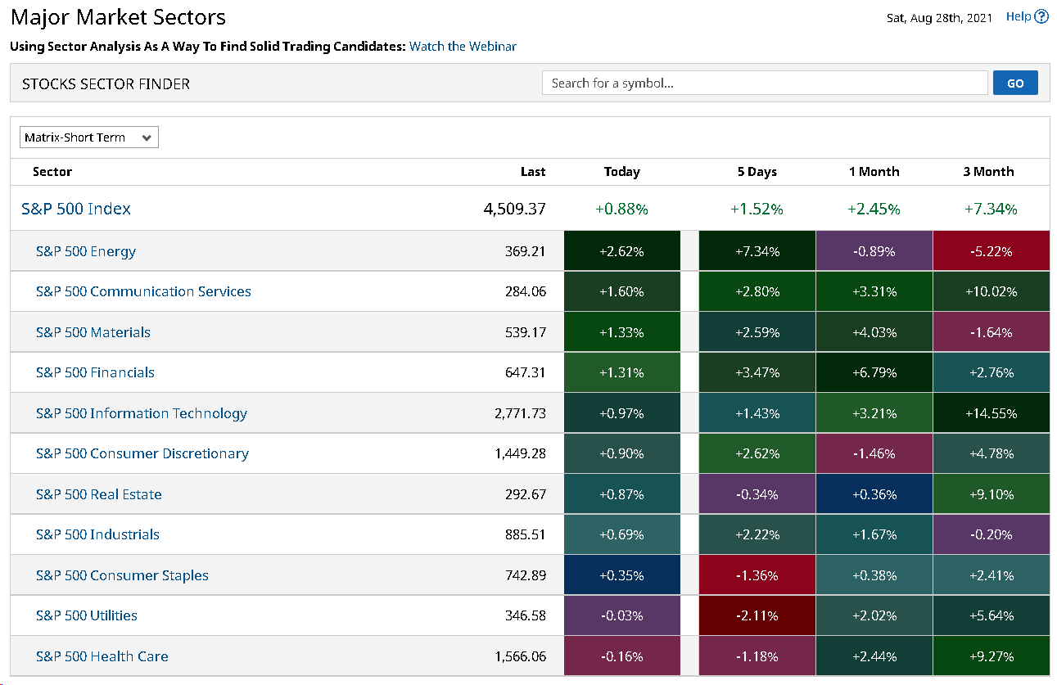The width and height of the screenshot is (1057, 685).
Task: Click Consumer Staples' -1.36% 5 Days cell
Action: coord(757,575)
